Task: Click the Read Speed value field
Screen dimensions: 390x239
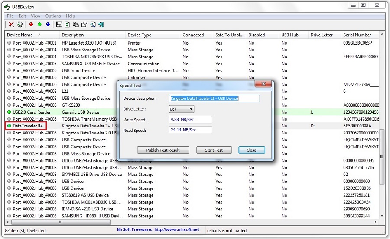Action: tap(190, 130)
